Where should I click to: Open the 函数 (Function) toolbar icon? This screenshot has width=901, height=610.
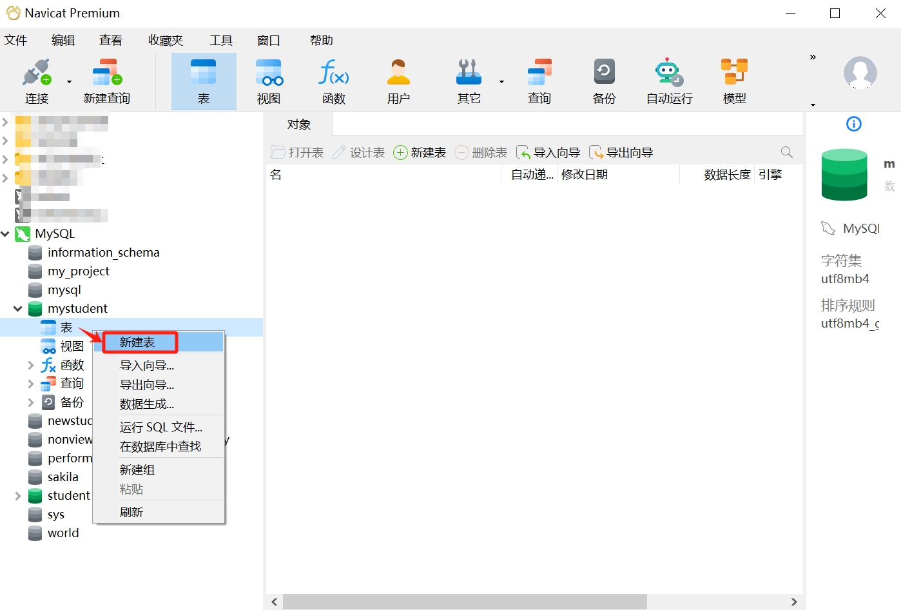point(334,81)
